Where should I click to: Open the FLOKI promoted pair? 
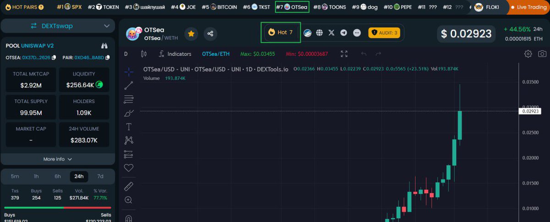pos(487,7)
